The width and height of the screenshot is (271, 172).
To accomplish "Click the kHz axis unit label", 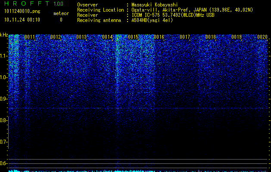I will (x=4, y=35).
